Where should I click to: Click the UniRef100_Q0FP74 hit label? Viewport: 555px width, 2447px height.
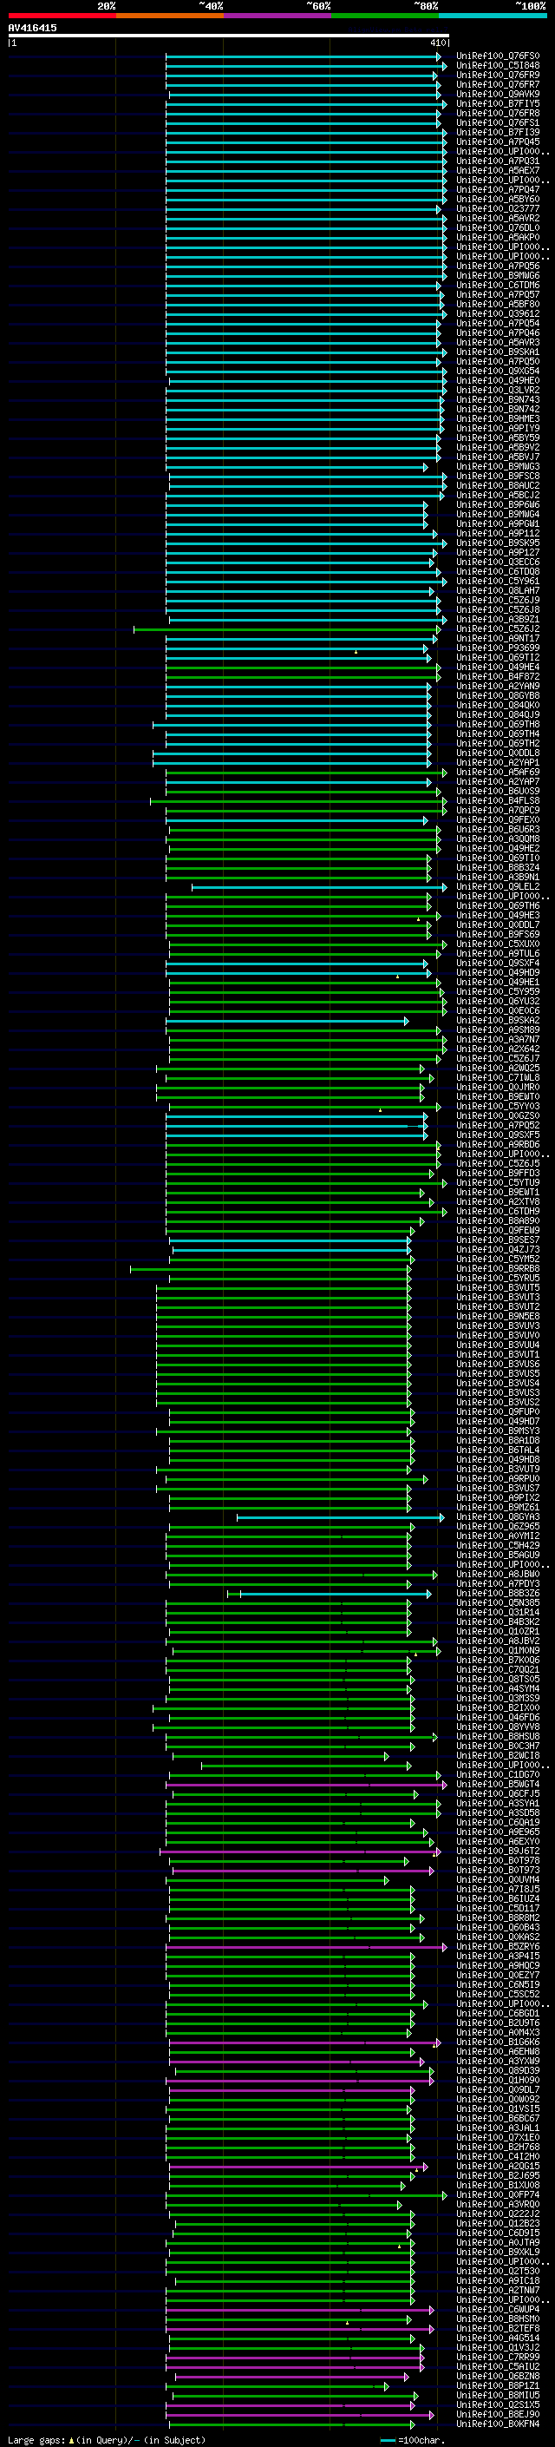[498, 2194]
